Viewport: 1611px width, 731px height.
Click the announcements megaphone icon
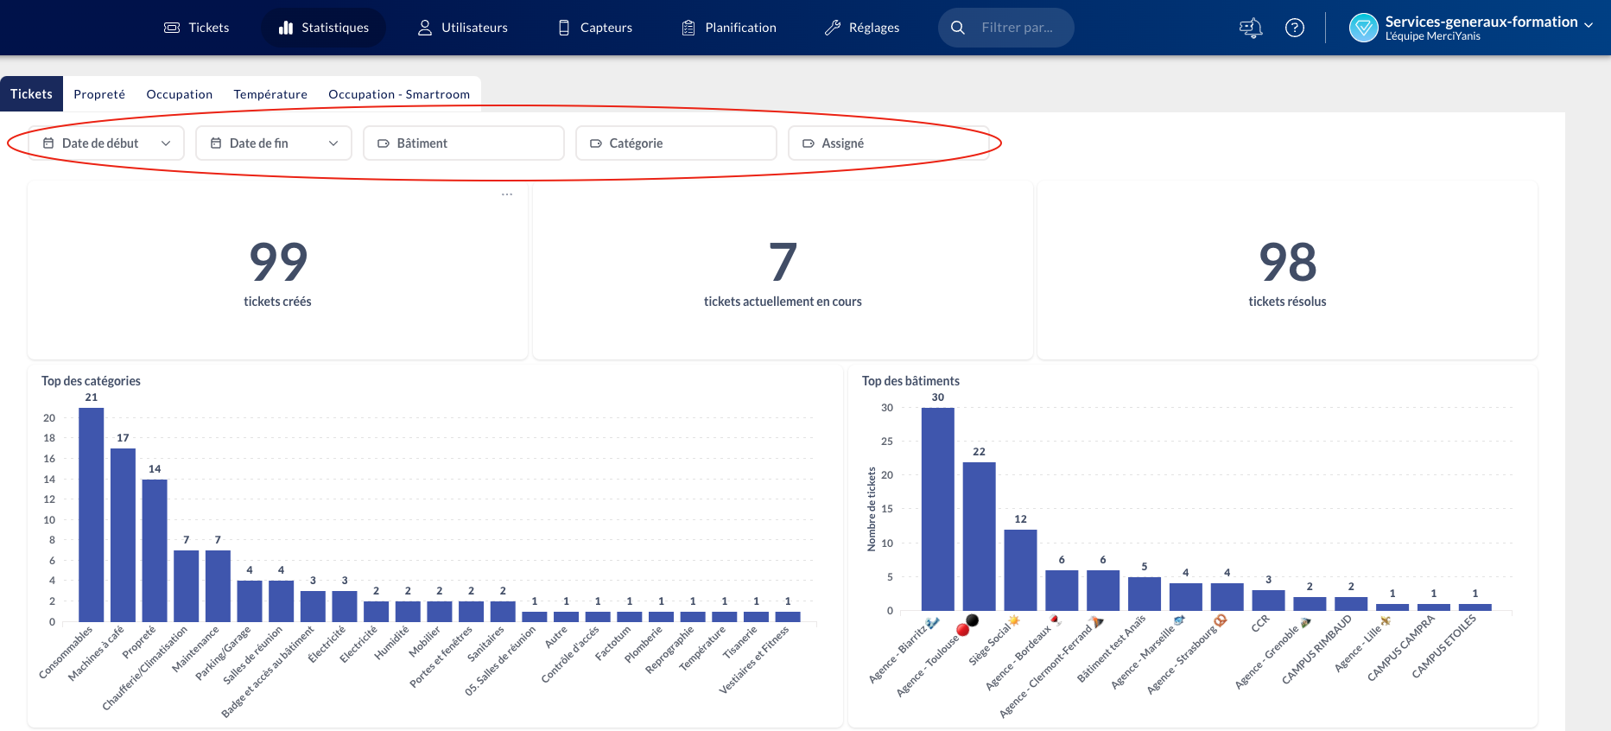(1250, 28)
